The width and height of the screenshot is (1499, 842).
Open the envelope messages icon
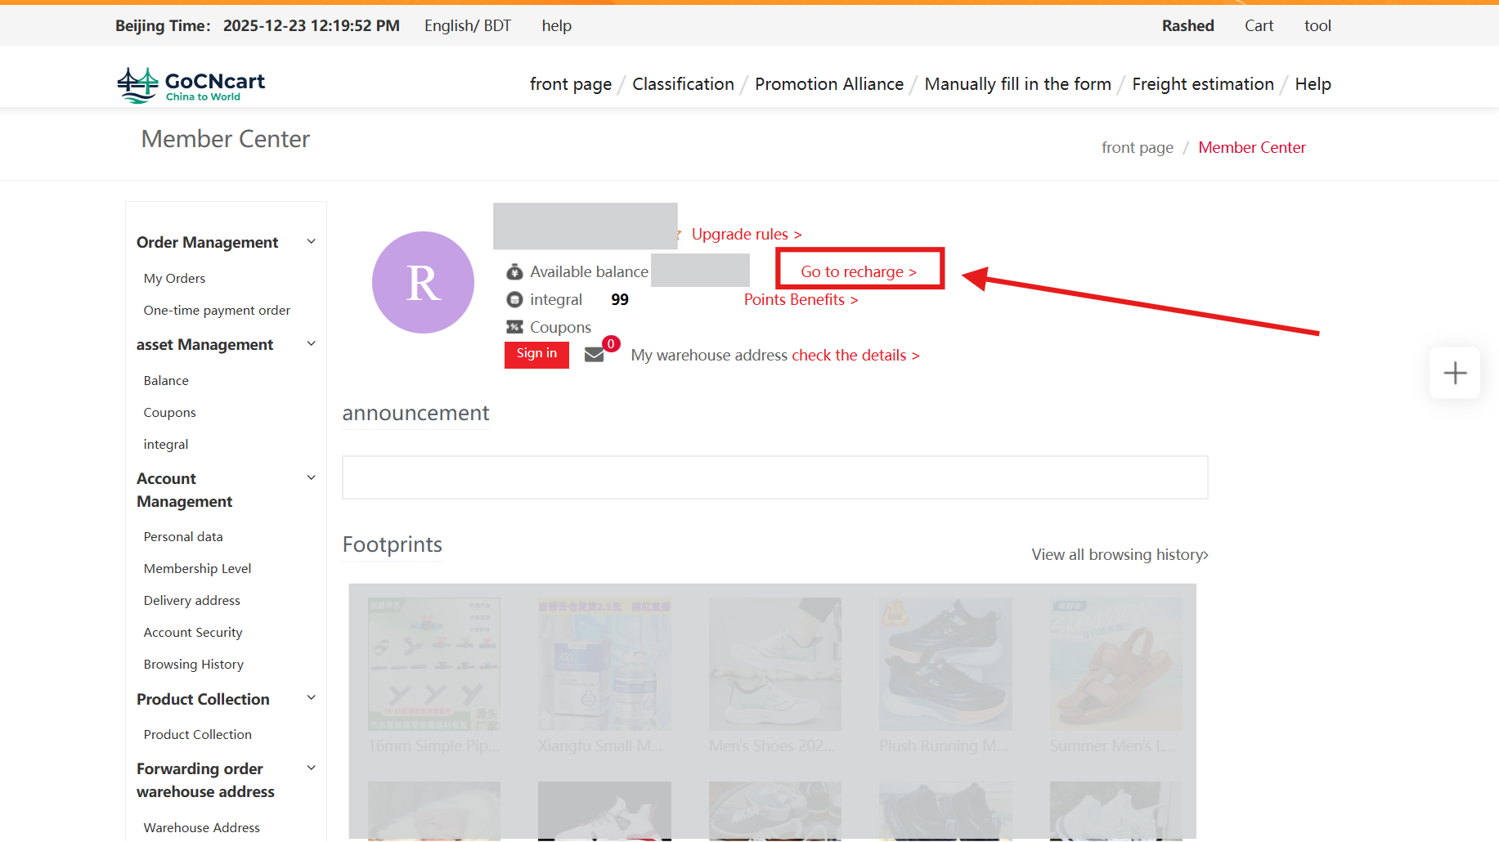[595, 355]
